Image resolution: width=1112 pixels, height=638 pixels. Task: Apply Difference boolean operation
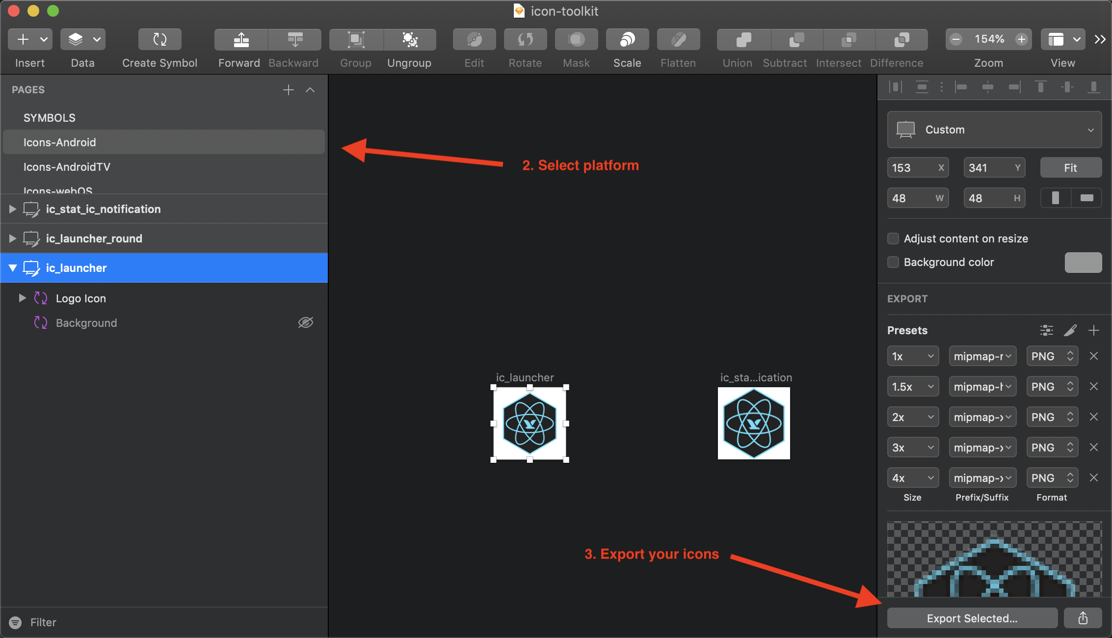901,39
